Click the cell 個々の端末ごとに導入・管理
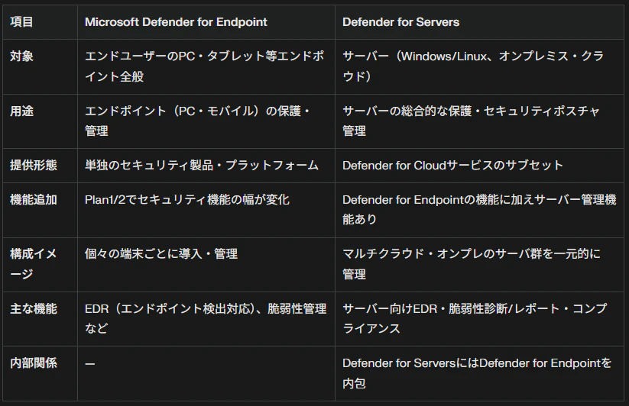This screenshot has height=406, width=629. (206, 265)
